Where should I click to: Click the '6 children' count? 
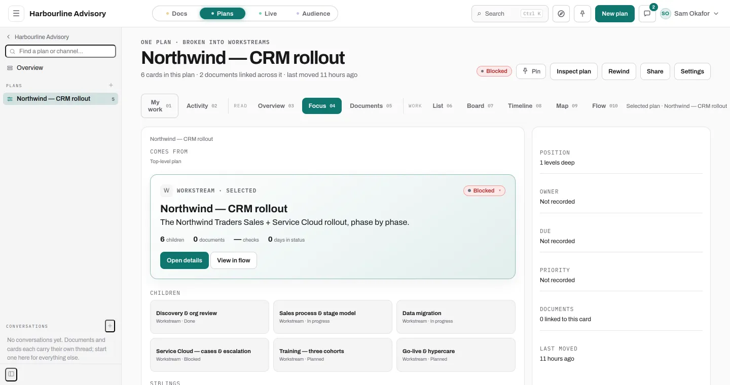[172, 239]
